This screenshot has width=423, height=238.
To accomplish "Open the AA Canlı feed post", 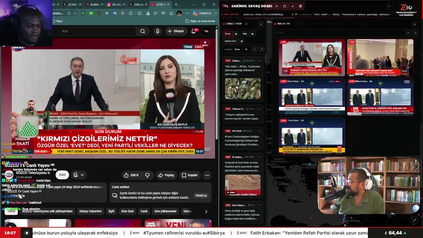I will [x=243, y=139].
